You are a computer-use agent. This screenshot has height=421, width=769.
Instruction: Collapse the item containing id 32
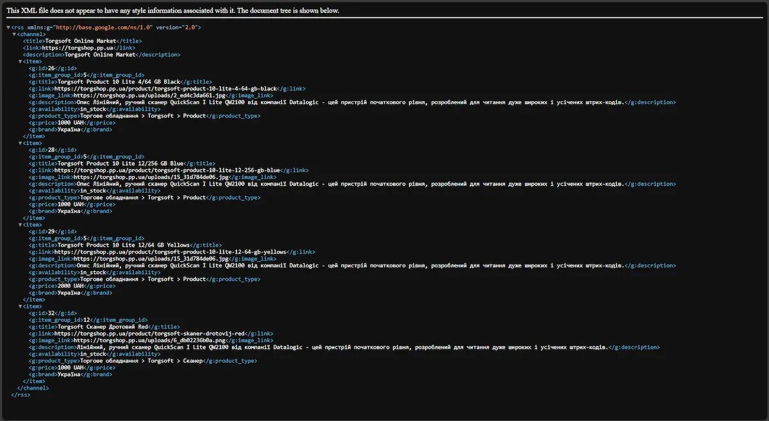click(x=20, y=306)
